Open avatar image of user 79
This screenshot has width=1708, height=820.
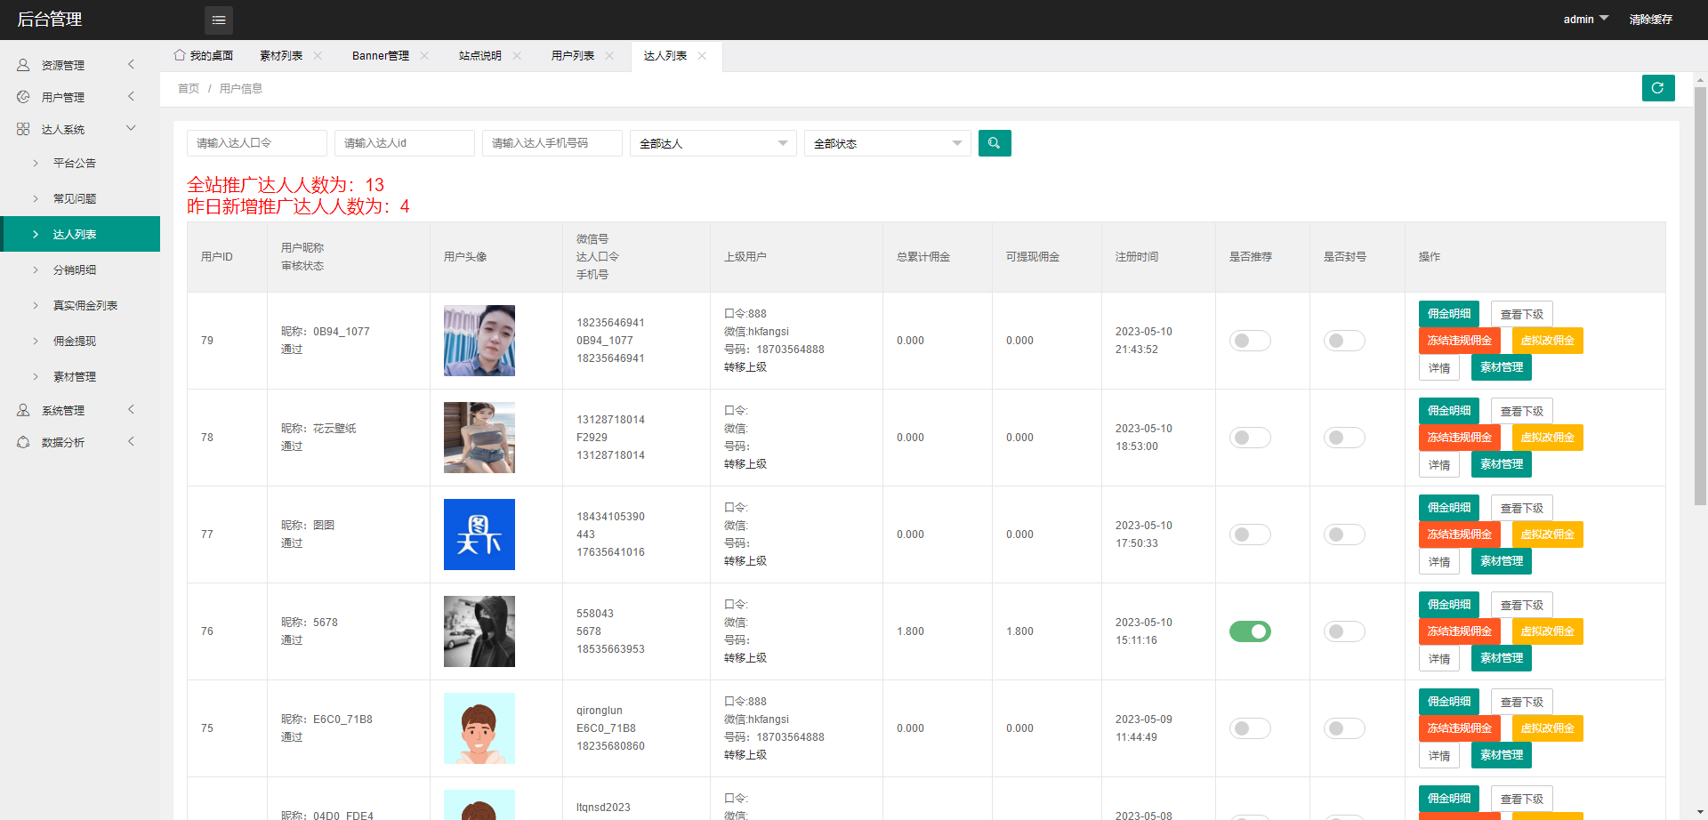point(479,341)
